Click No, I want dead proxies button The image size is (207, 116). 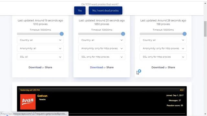(105, 11)
